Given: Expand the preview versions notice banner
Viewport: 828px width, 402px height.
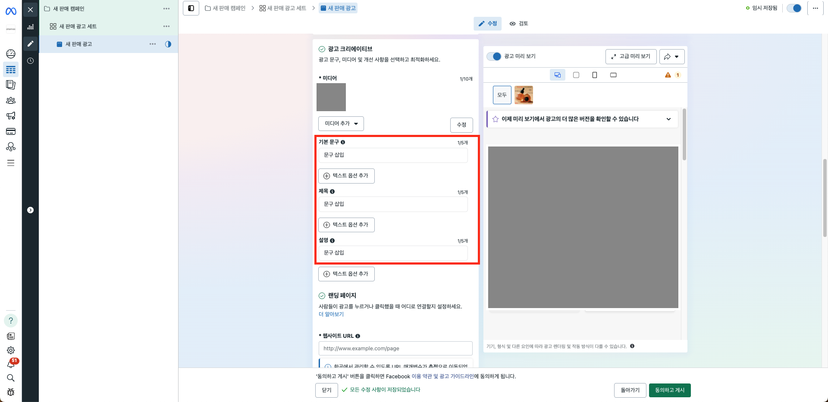Looking at the screenshot, I should tap(668, 119).
